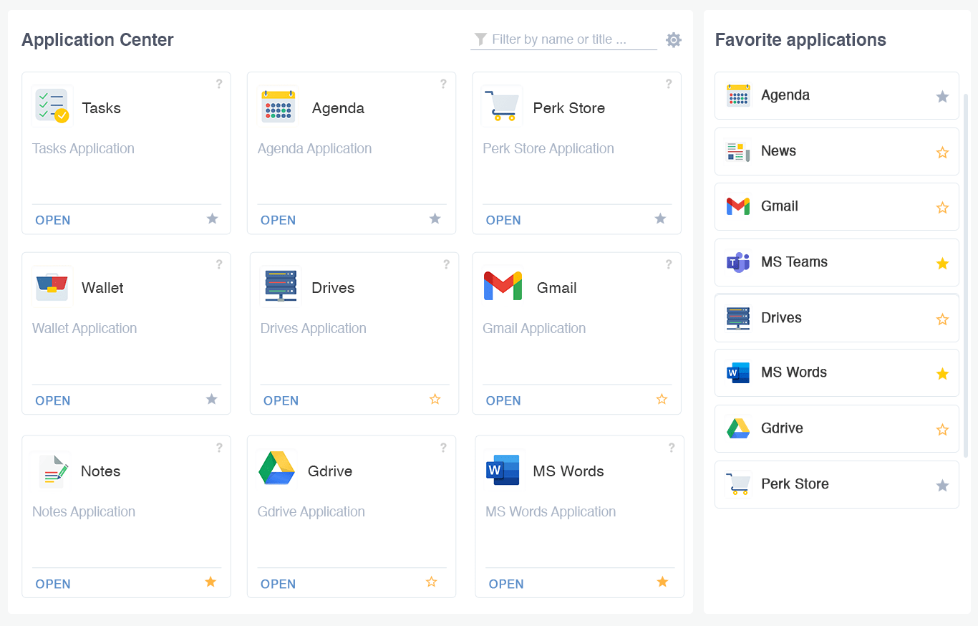Click MS Teams icon in Favorite applications
This screenshot has height=626, width=978.
coord(738,262)
